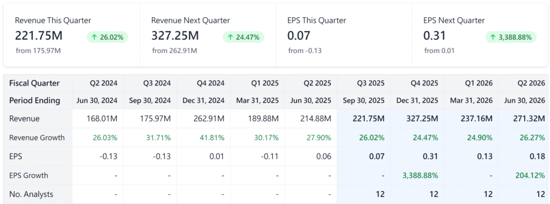Select the 327.25M Q4 2025 revenue estimate
The width and height of the screenshot is (550, 204).
pos(422,119)
